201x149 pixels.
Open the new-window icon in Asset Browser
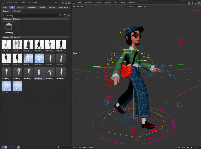pos(69,2)
